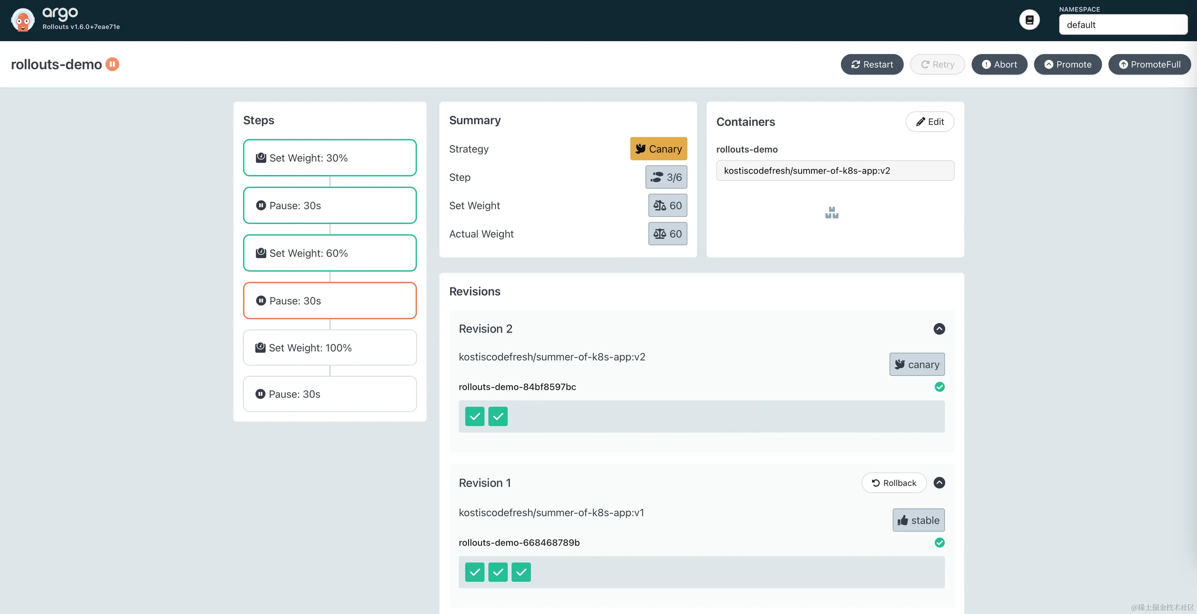Click the Argo octopus logo
The image size is (1197, 614).
(23, 20)
